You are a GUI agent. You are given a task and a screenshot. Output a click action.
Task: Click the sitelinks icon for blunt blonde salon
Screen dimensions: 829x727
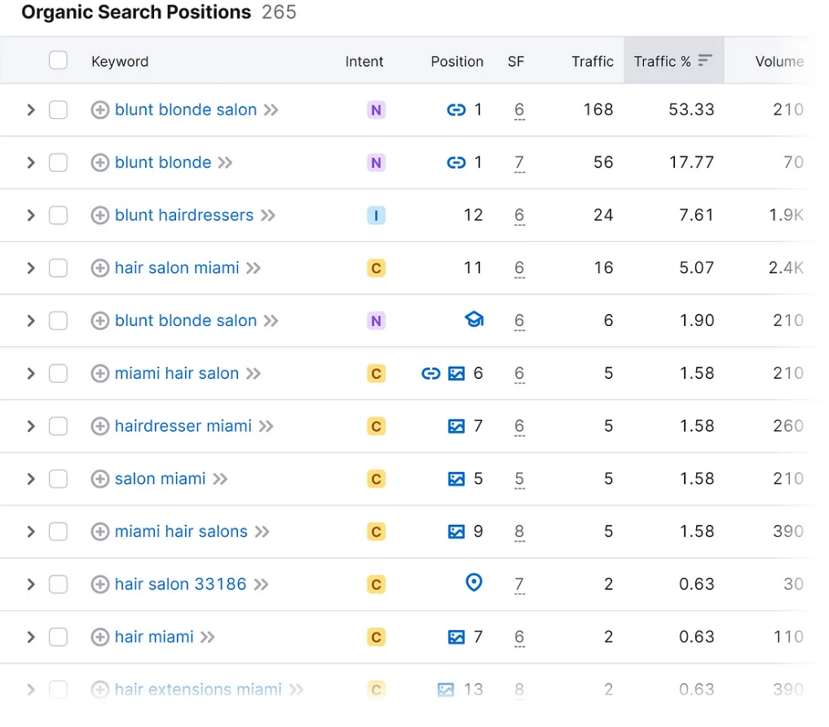tap(456, 109)
